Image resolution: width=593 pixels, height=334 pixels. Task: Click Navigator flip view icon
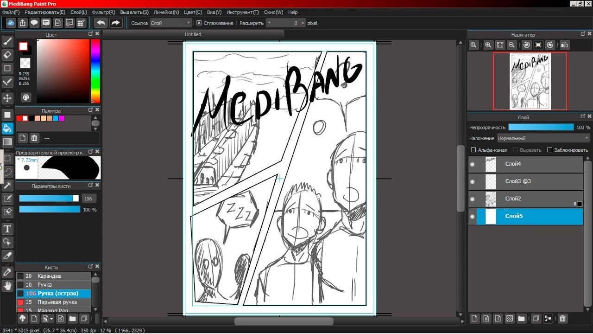pos(564,45)
